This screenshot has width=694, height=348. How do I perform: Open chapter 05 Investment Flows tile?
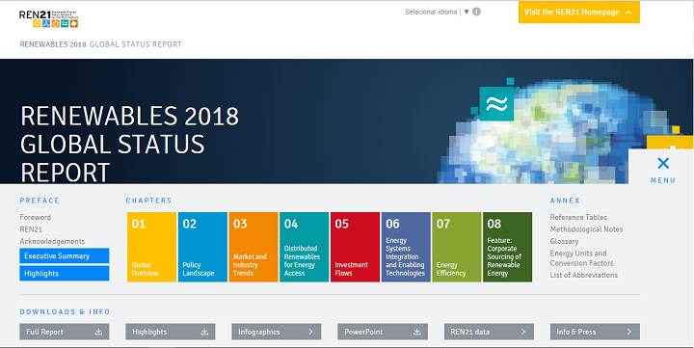pos(355,247)
